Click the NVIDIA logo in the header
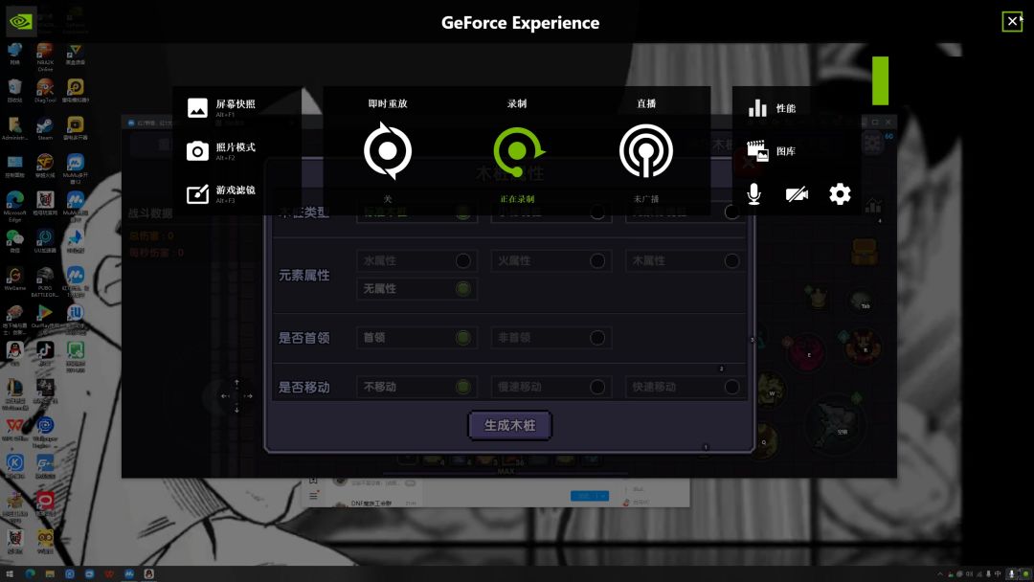This screenshot has width=1034, height=582. point(21,22)
